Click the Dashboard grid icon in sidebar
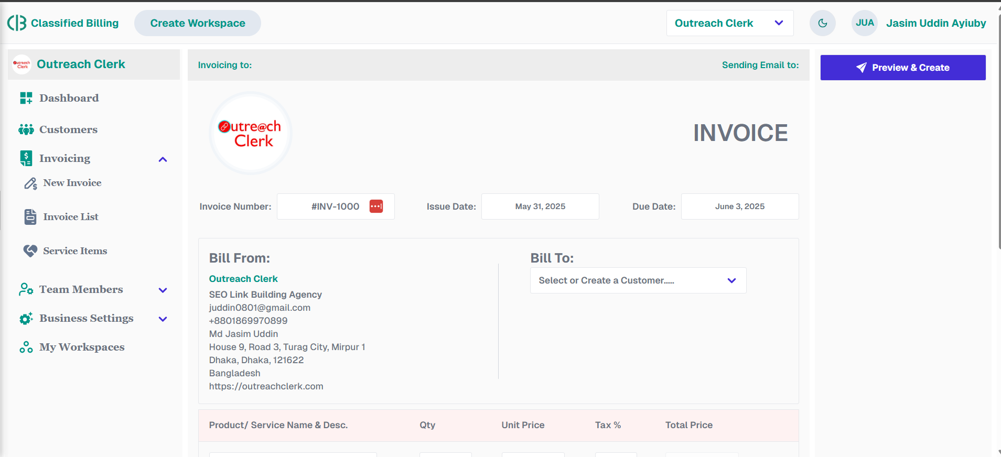 pyautogui.click(x=26, y=98)
